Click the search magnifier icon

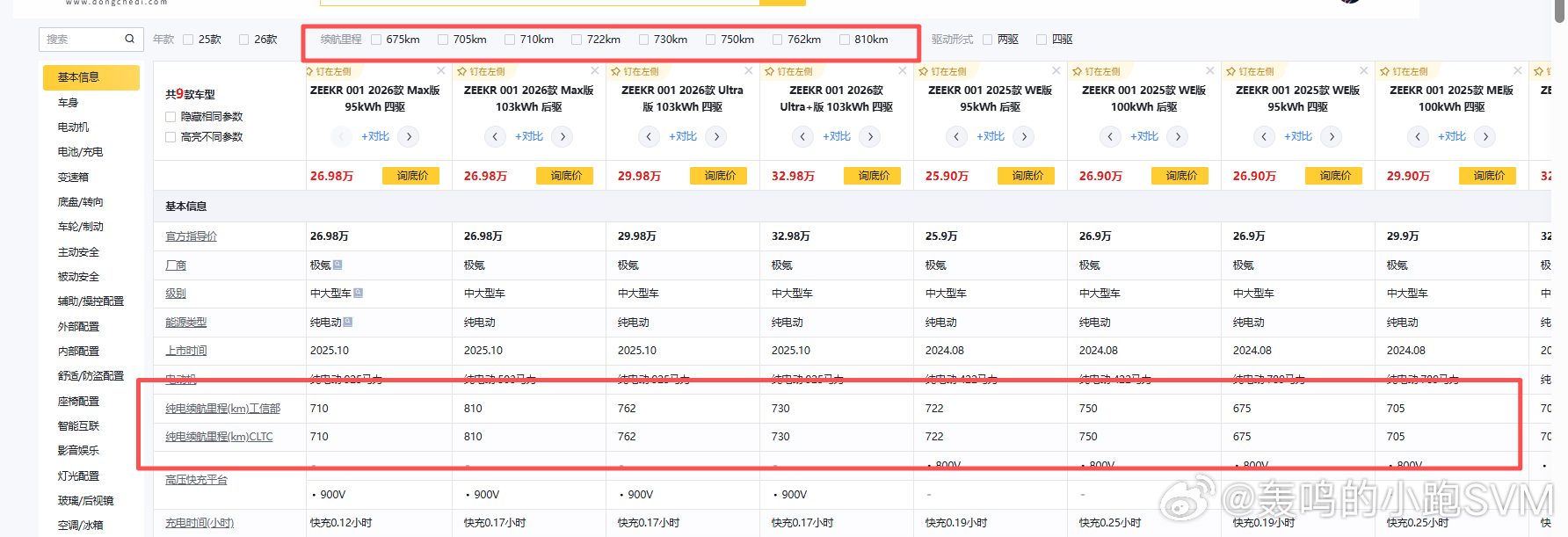click(129, 39)
